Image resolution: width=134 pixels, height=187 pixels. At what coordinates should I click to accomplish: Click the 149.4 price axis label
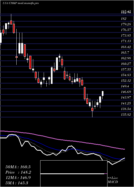pyautogui.click(x=125, y=86)
